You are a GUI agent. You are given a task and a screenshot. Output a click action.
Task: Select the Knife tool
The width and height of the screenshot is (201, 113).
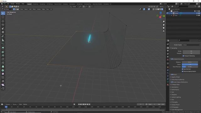(x=3, y=63)
